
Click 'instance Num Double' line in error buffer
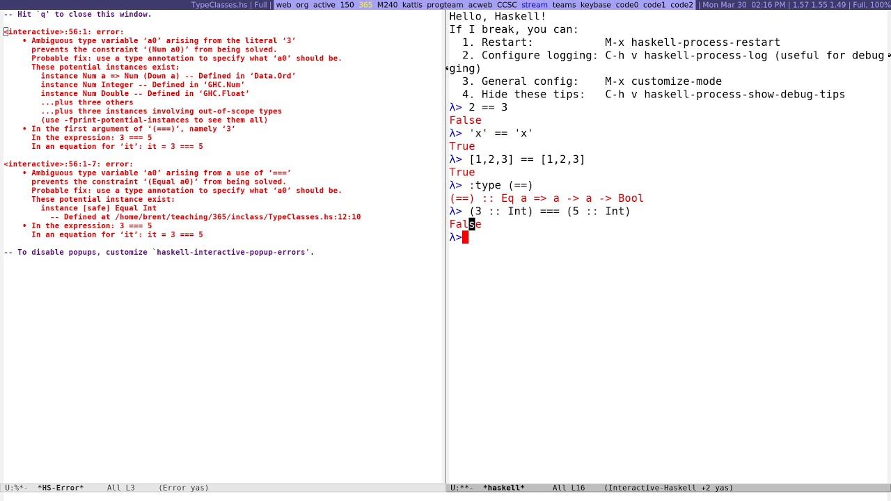[145, 93]
